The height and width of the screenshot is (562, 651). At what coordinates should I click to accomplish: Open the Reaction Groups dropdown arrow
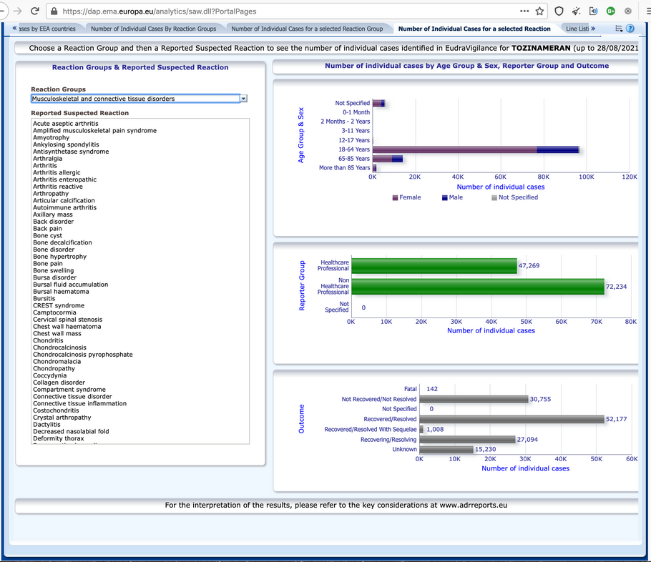tap(244, 99)
